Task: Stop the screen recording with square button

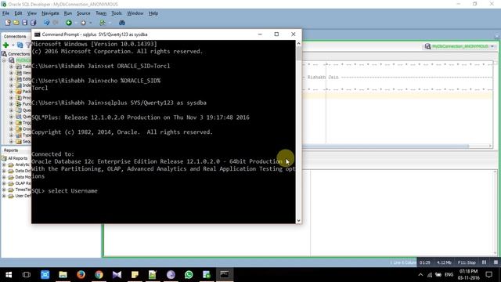Action: click(496, 262)
